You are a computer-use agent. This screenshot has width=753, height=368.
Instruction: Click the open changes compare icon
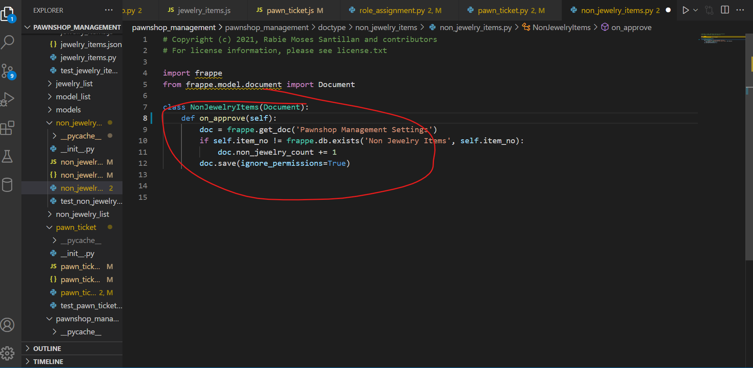pyautogui.click(x=709, y=10)
